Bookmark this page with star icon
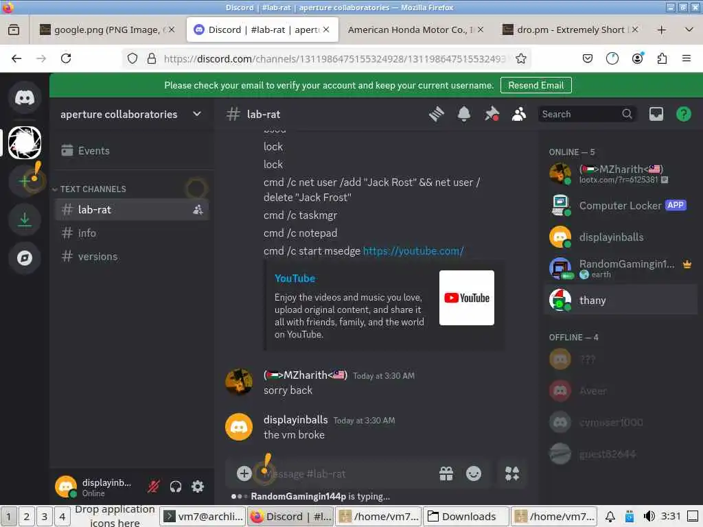Screen dimensions: 703x527 (x=520, y=59)
